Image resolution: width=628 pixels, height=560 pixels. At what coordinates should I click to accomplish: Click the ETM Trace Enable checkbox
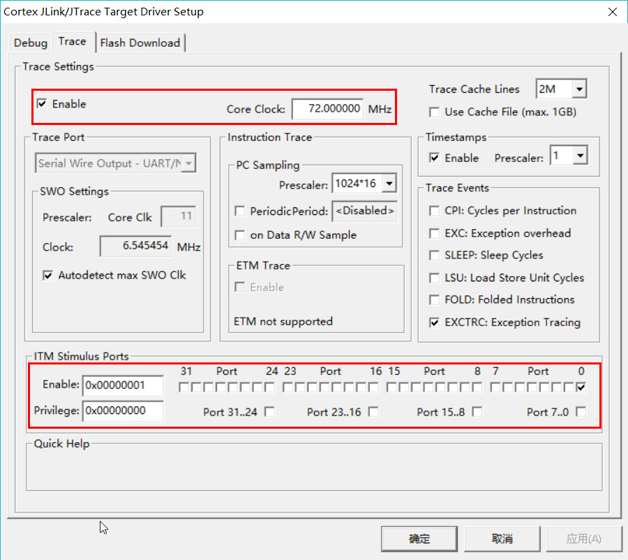(x=240, y=287)
